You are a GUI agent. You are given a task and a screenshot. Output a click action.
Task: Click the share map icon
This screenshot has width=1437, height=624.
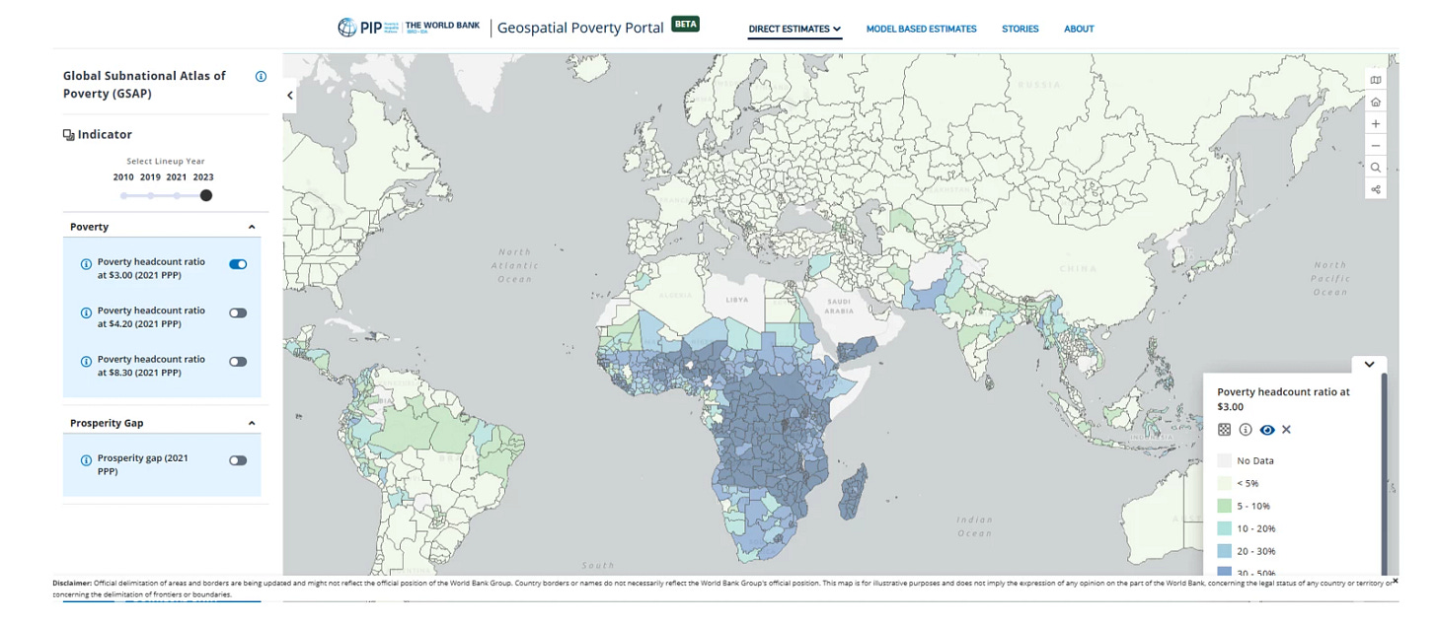point(1376,189)
